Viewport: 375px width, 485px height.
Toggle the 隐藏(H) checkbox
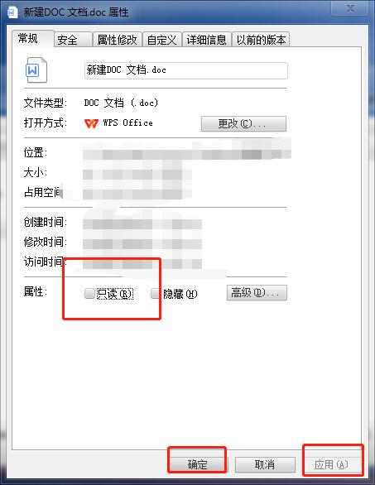(156, 293)
